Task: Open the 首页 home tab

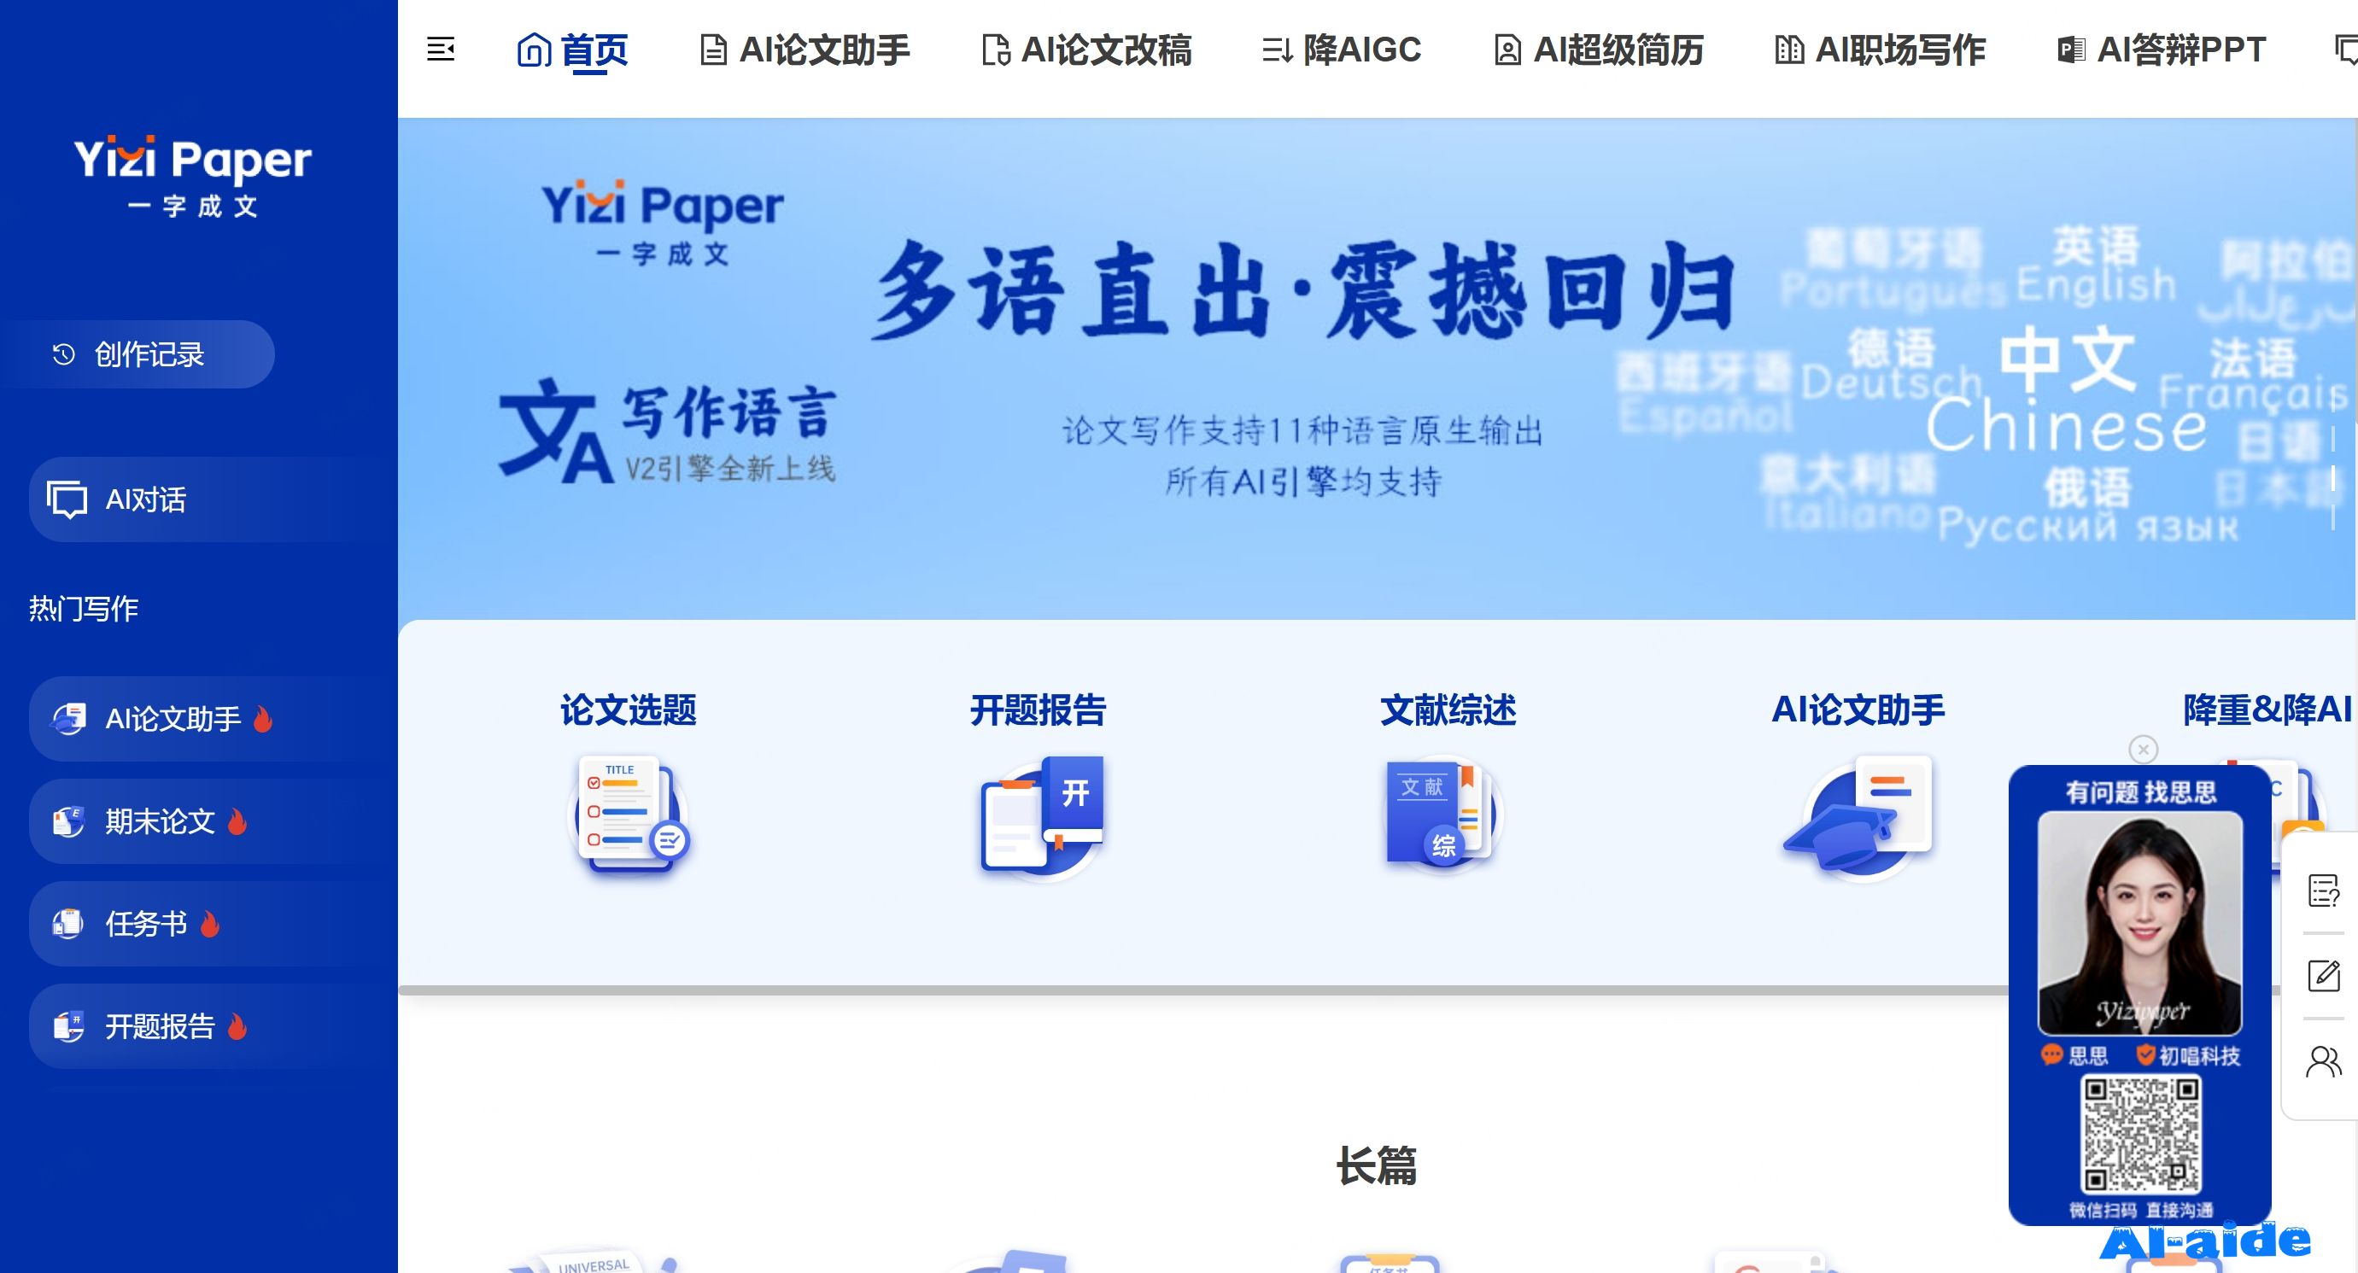Action: click(572, 50)
